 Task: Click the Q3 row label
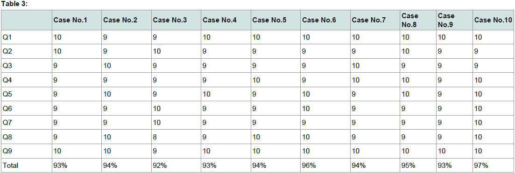pyautogui.click(x=7, y=66)
